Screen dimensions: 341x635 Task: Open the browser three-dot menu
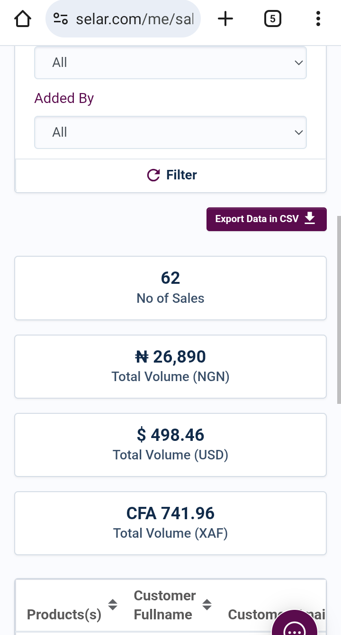pyautogui.click(x=318, y=19)
